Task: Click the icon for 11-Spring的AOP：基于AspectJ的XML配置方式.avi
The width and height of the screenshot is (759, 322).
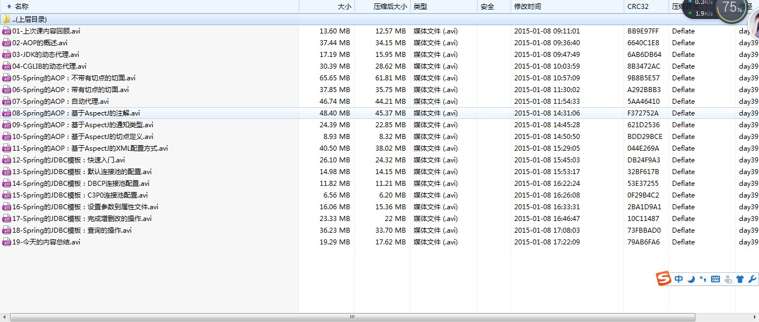Action: [x=7, y=148]
